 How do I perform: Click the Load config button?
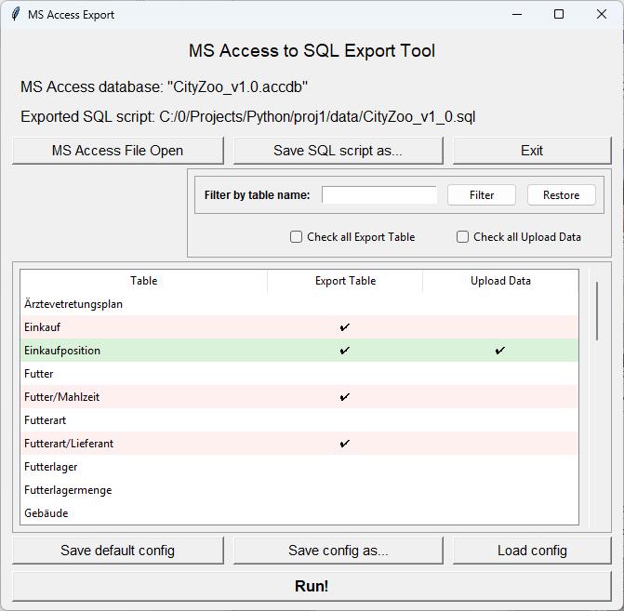coord(532,551)
